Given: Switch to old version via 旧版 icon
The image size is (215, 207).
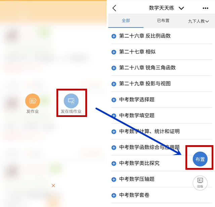Looking at the screenshot, I should pos(200,183).
